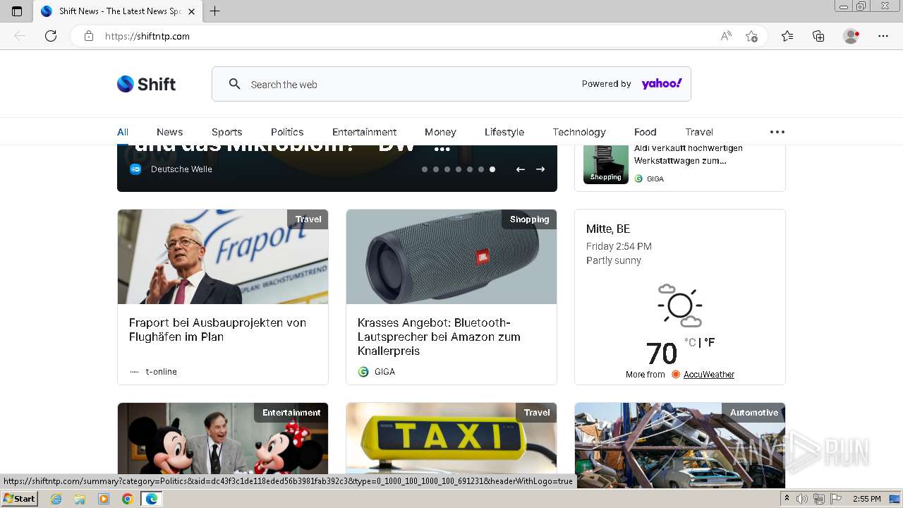This screenshot has height=508, width=903.
Task: Go back to the previous page
Action: click(20, 36)
